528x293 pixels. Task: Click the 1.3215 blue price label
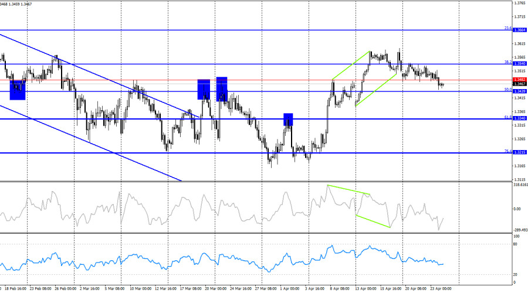click(x=520, y=152)
